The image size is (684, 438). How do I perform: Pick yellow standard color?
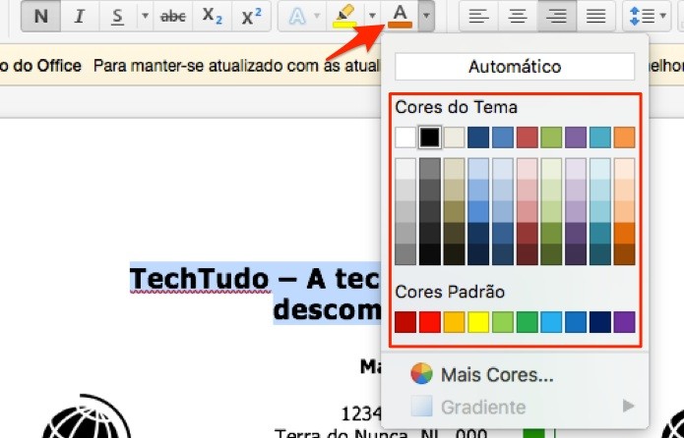tap(478, 322)
